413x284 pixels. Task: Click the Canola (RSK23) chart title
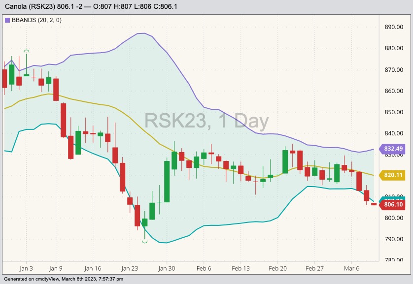pos(91,6)
